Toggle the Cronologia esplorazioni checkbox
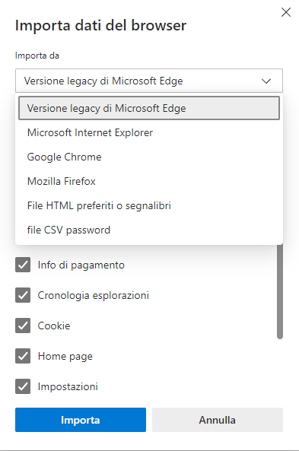 tap(23, 295)
